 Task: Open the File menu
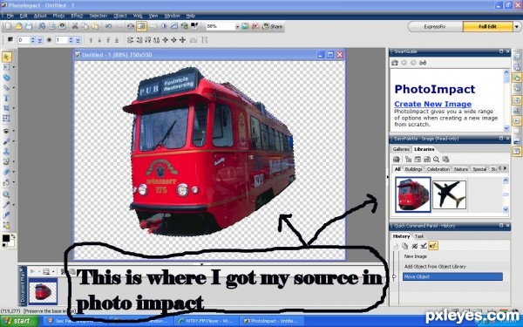[10, 16]
